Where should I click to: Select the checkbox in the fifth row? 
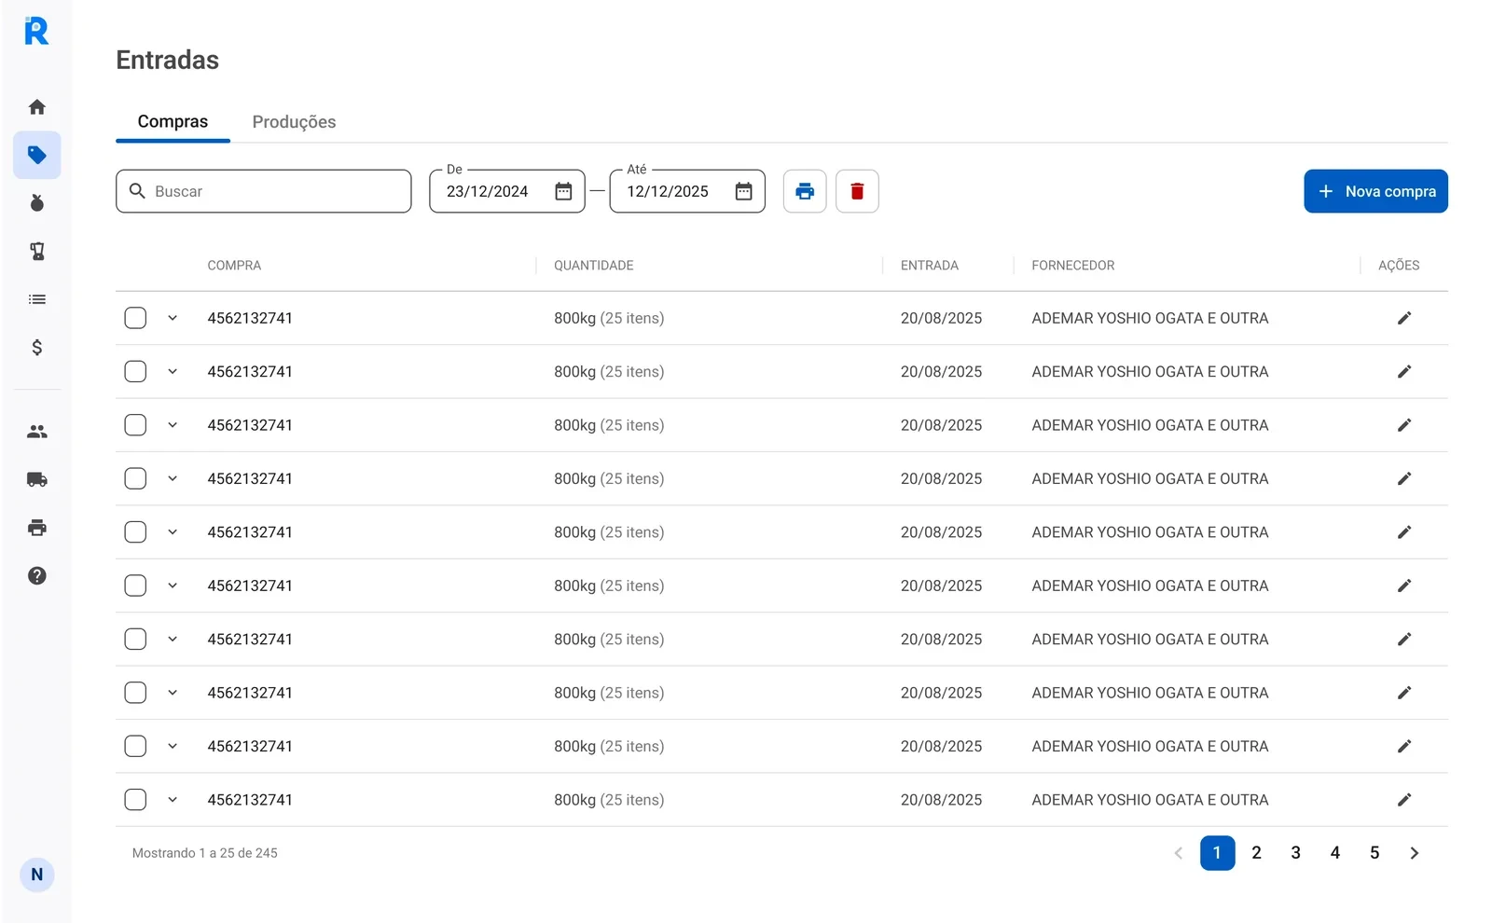135,532
